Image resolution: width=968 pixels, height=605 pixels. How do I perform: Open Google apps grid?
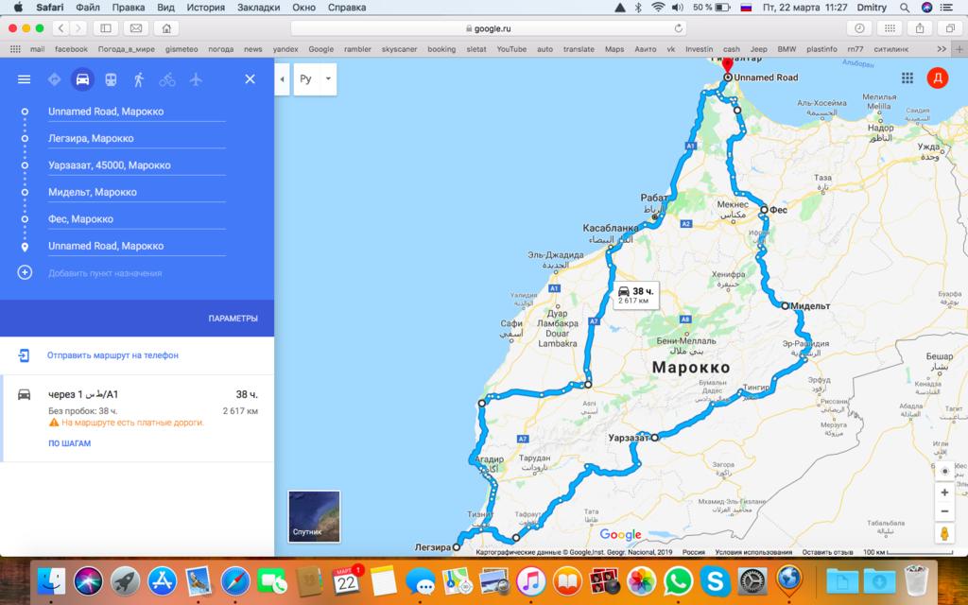point(907,78)
